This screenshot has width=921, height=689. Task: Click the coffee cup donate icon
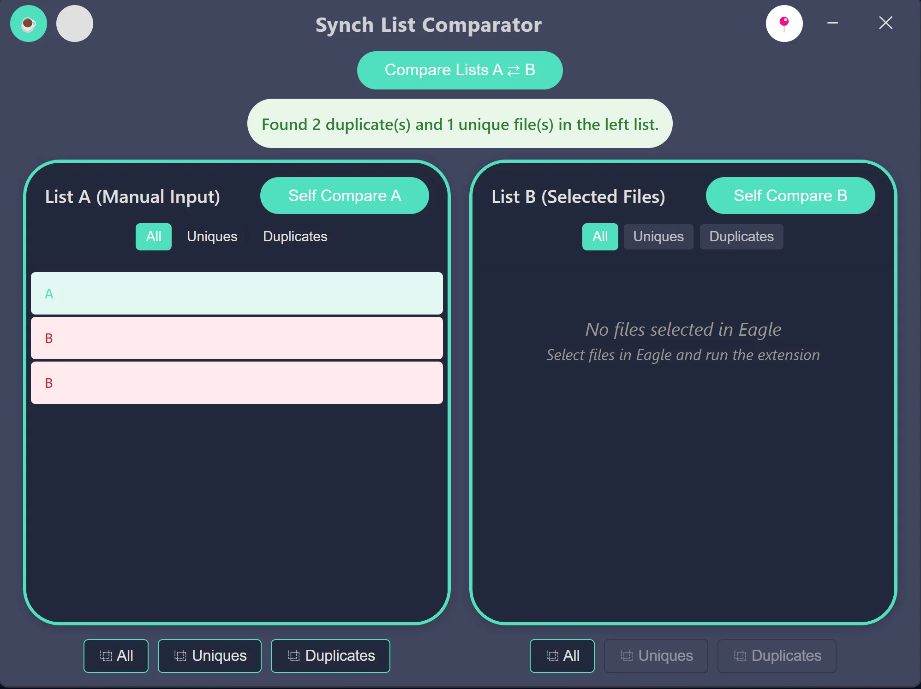pyautogui.click(x=29, y=24)
